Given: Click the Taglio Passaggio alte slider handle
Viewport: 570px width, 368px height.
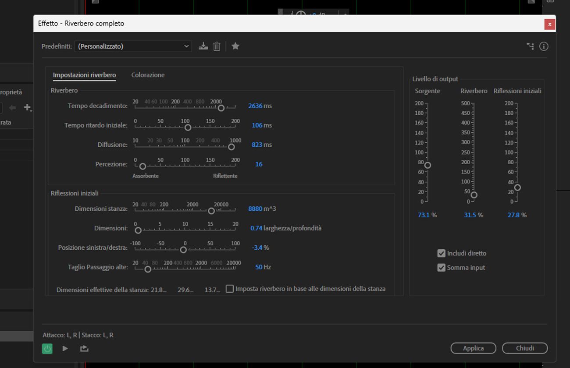Looking at the screenshot, I should coord(148,269).
